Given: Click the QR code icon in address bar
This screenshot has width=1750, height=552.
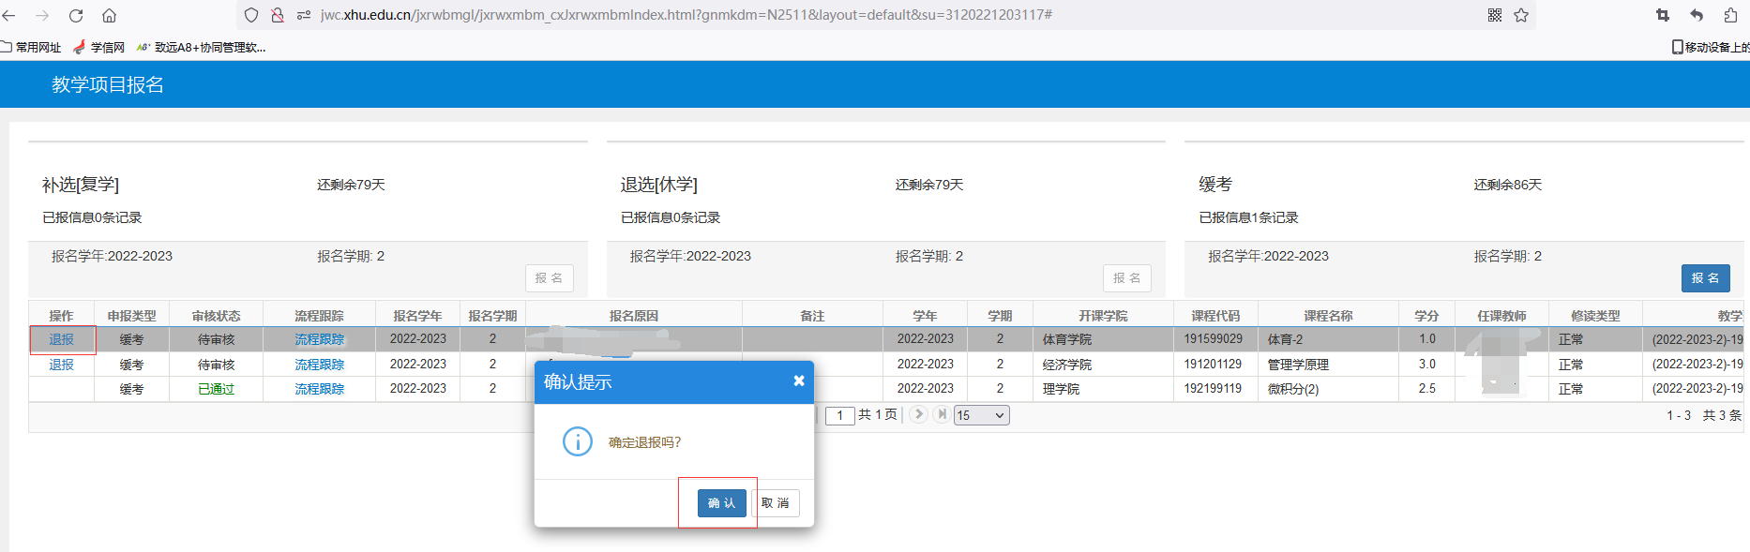Looking at the screenshot, I should 1495,15.
